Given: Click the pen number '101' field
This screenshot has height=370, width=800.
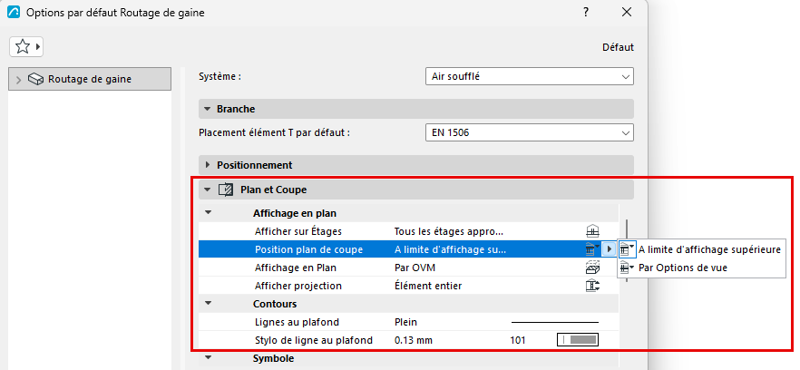Looking at the screenshot, I should click(517, 340).
